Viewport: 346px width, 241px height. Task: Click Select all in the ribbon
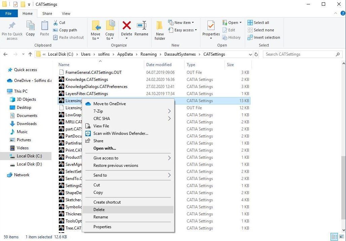tap(261, 23)
